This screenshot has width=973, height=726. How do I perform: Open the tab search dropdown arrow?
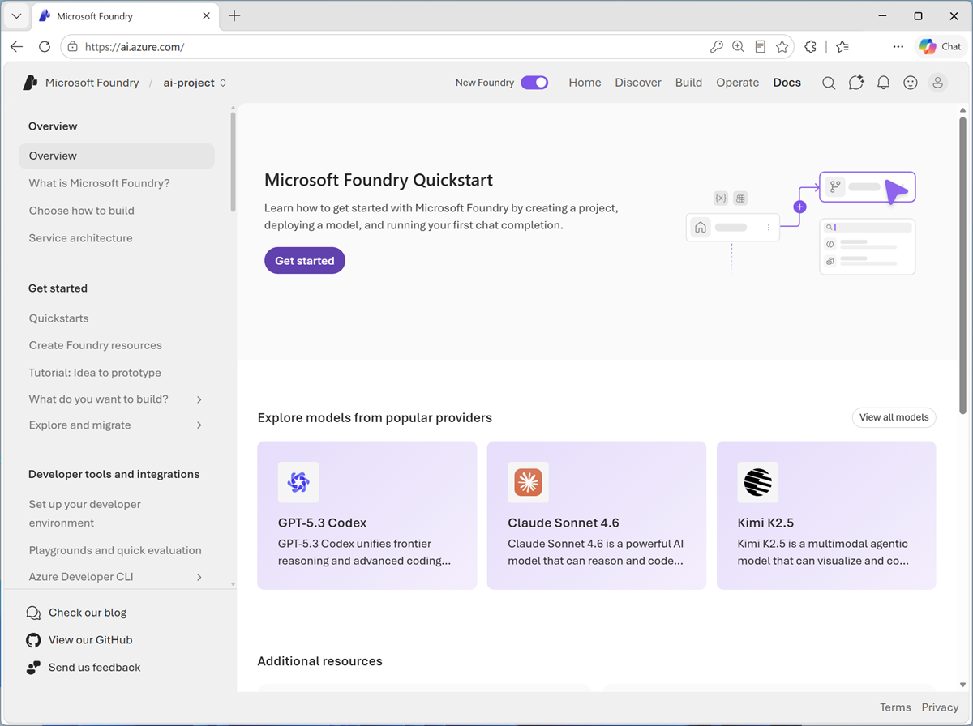tap(16, 15)
